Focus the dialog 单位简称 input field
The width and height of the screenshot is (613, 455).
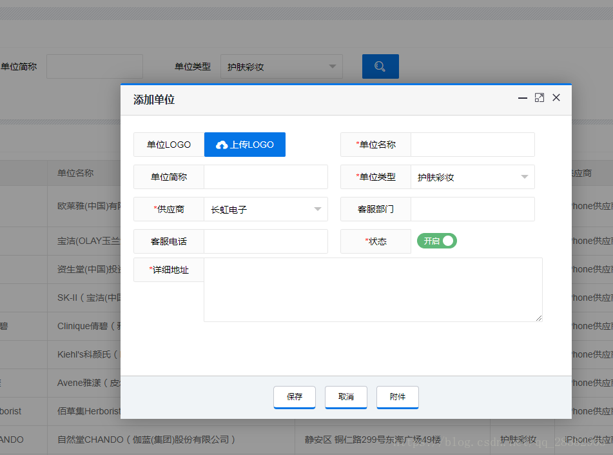266,177
